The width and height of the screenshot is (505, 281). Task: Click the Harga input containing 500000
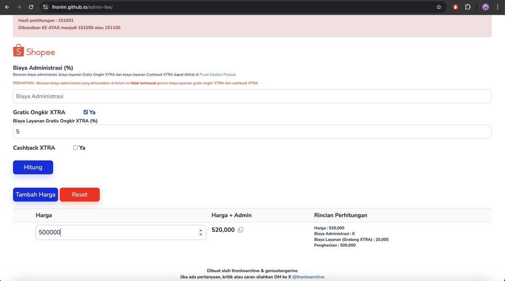click(121, 233)
